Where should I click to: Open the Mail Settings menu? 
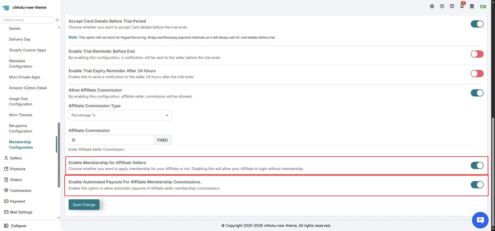(21, 212)
